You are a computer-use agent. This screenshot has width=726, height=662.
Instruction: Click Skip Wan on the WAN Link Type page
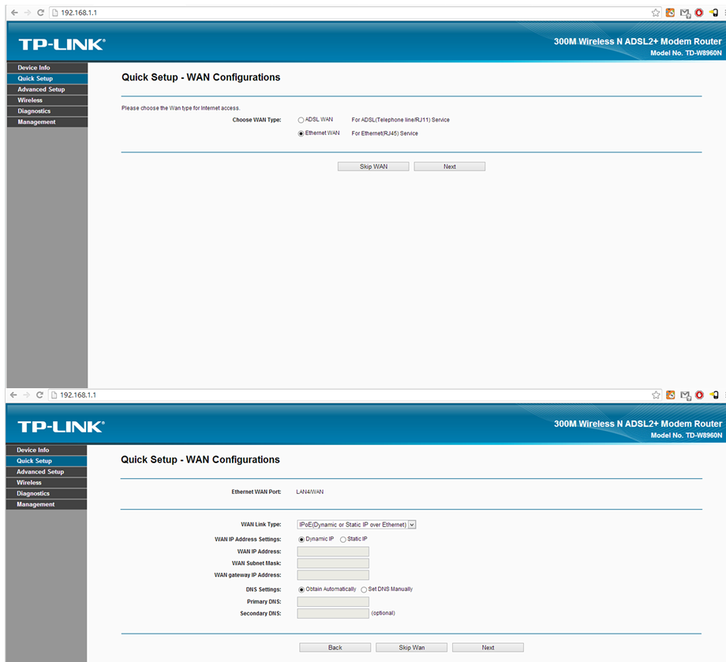[412, 648]
